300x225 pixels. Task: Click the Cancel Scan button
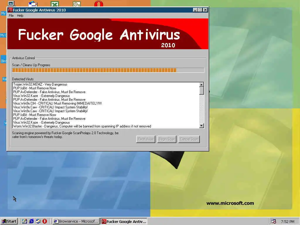point(189,139)
